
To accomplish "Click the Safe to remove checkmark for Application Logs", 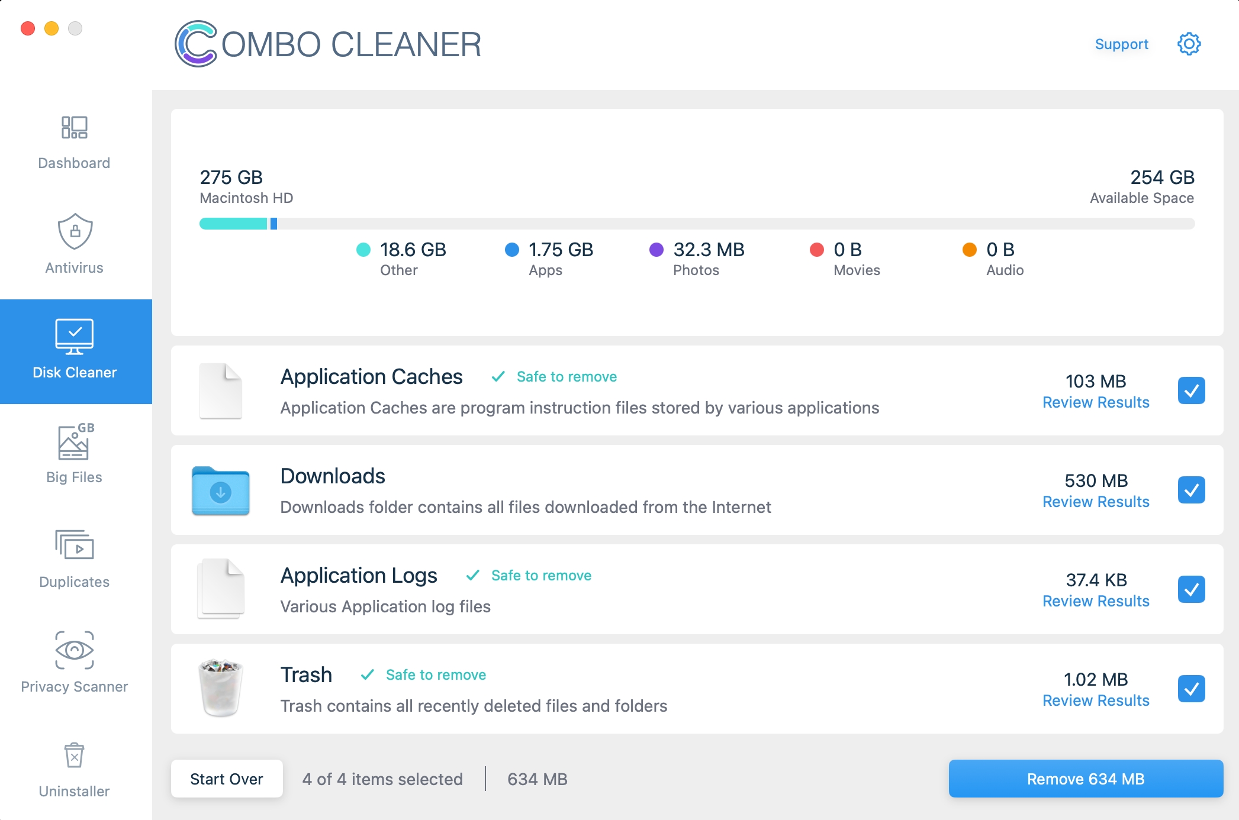I will pyautogui.click(x=473, y=575).
